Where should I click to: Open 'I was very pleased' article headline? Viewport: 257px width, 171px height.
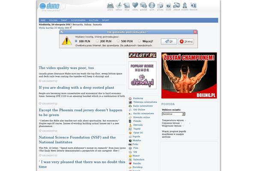[82, 164]
